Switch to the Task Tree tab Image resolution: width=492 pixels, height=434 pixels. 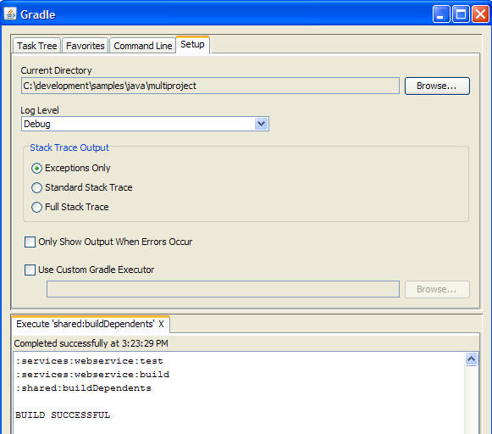tap(36, 46)
